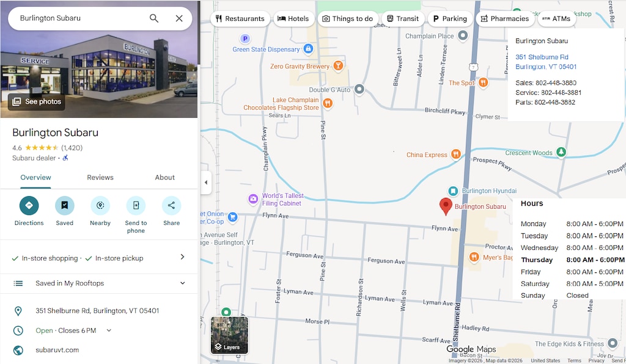Toggle the Saved bookmark button

click(64, 206)
